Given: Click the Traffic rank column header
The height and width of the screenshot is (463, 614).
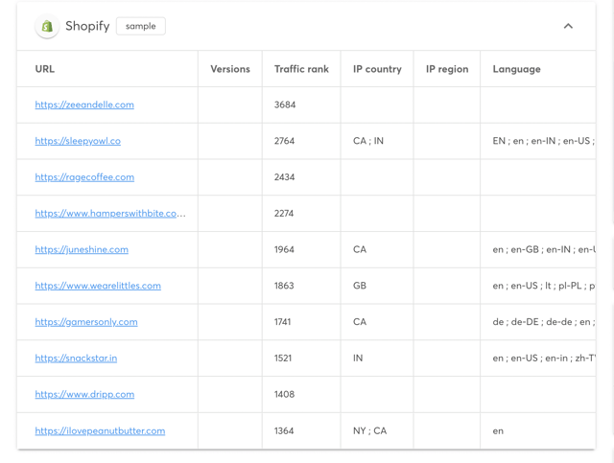Looking at the screenshot, I should [301, 69].
